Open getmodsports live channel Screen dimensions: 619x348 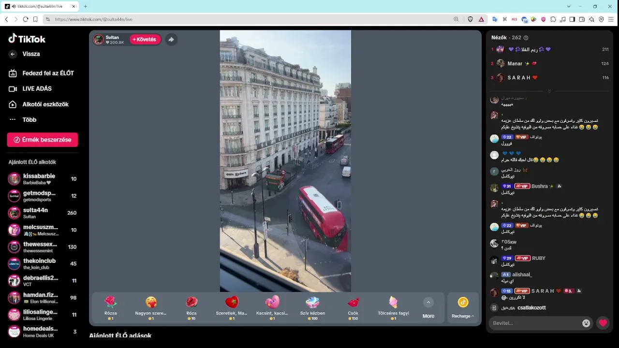pyautogui.click(x=43, y=196)
